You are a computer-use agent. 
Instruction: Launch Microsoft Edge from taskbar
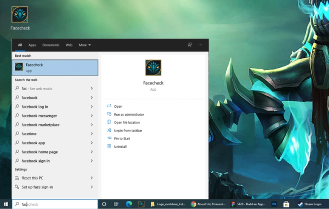pyautogui.click(x=129, y=204)
